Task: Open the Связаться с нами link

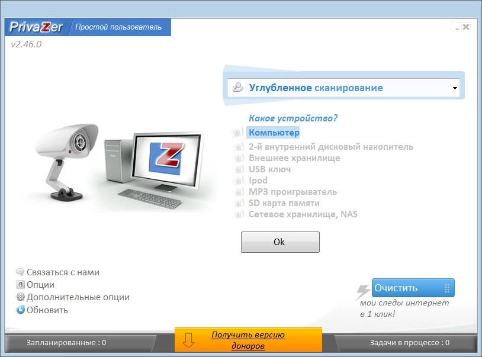Action: tap(63, 272)
